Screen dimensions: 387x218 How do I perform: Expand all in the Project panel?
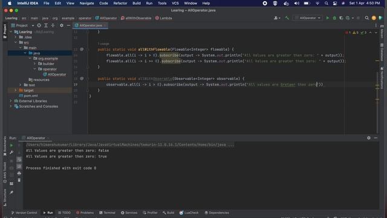[x=46, y=25]
